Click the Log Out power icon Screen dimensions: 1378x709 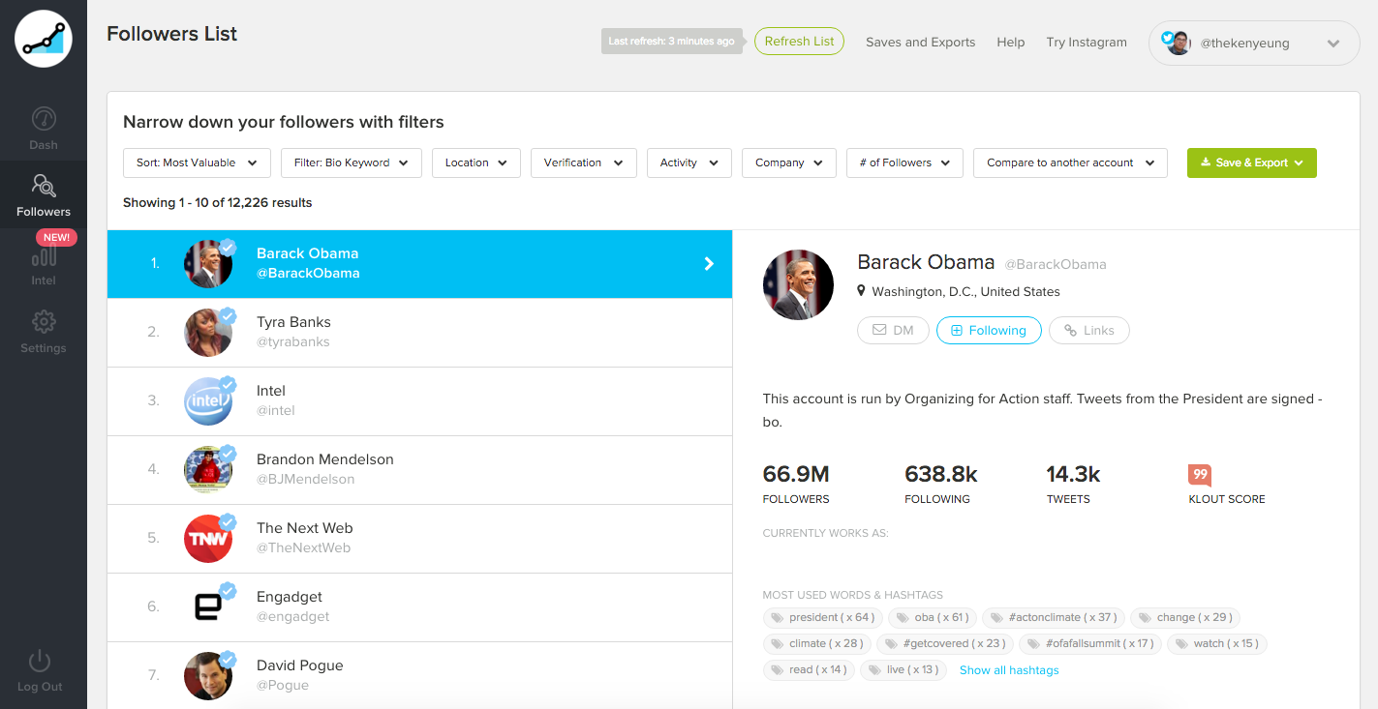(x=40, y=662)
